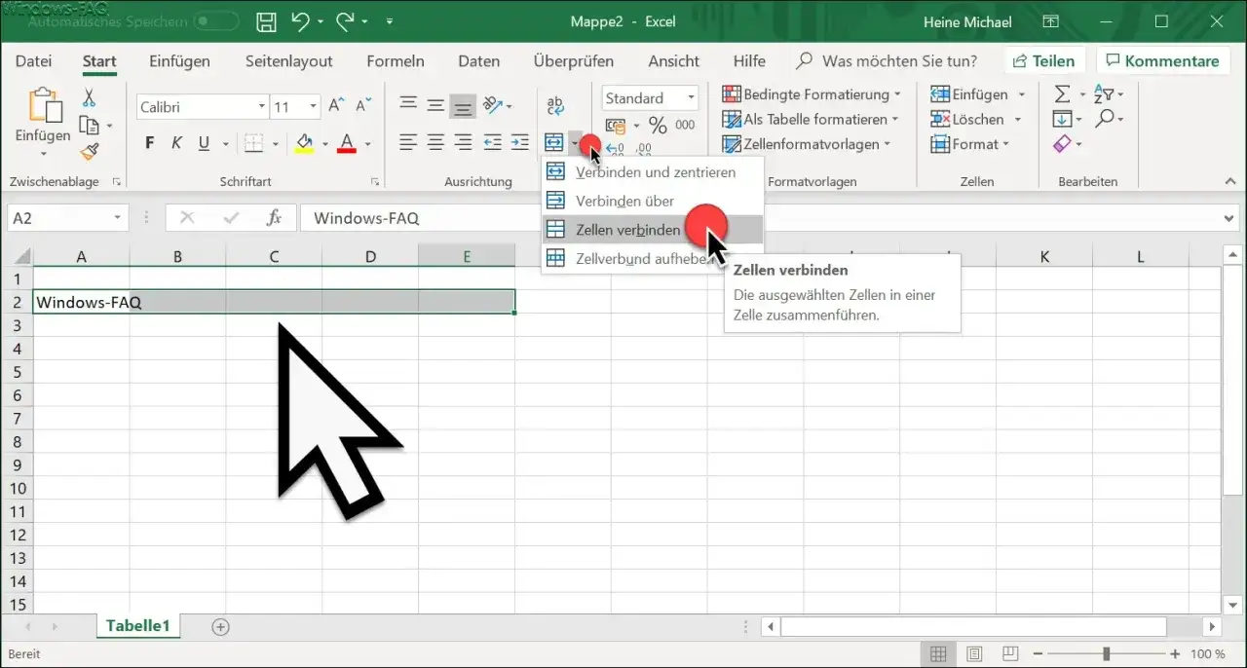Click the thousands separator 000 icon
The width and height of the screenshot is (1247, 668).
(685, 125)
